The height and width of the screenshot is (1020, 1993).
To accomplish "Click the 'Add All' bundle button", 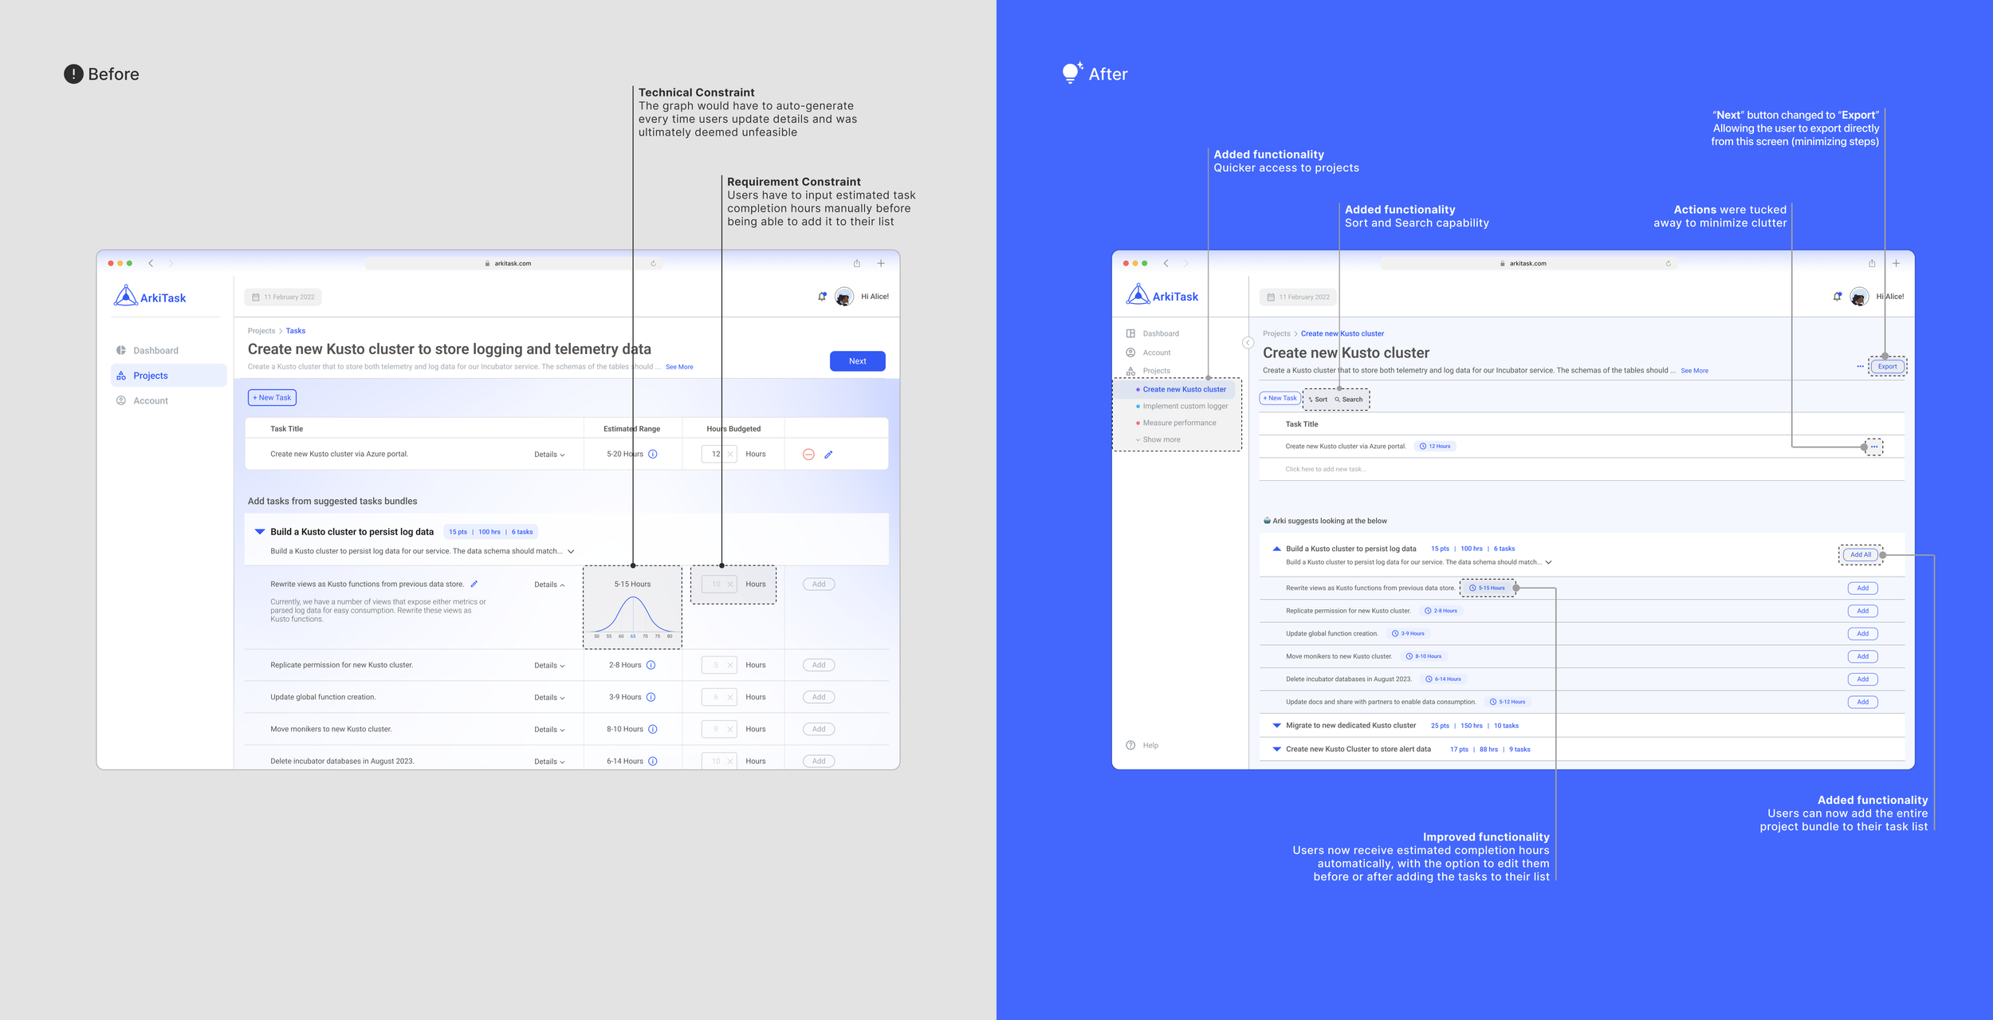I will point(1860,555).
